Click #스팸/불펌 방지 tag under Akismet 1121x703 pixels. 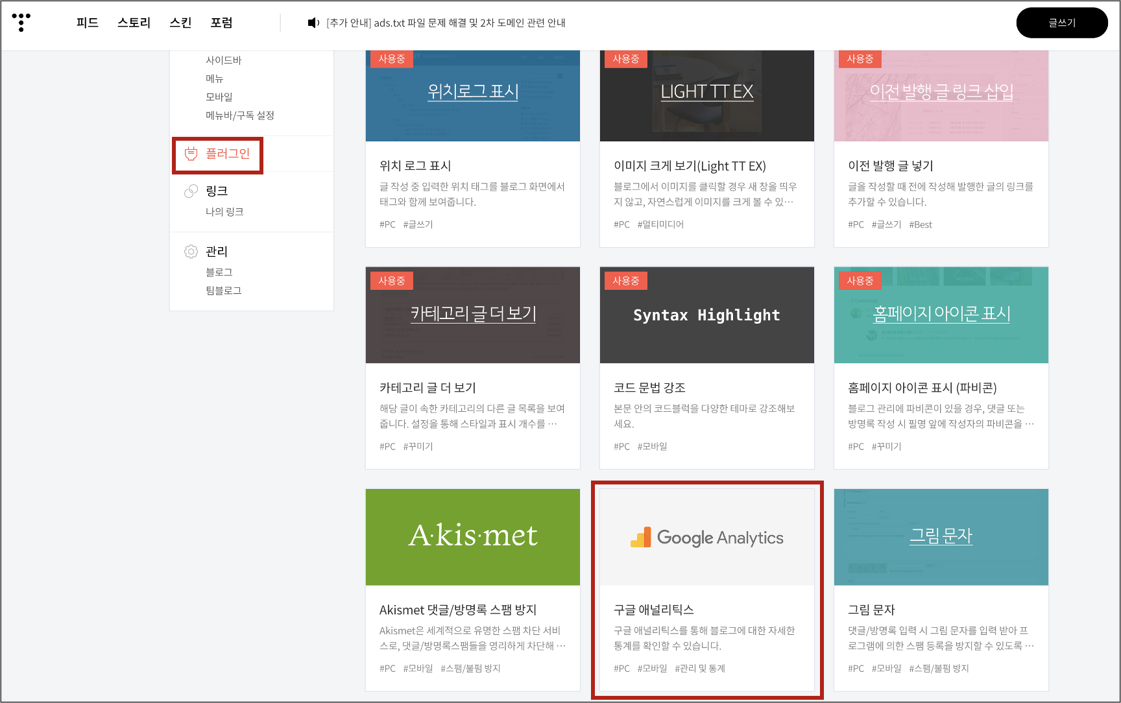[470, 668]
